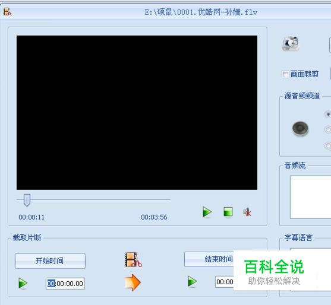
Task: Stop the video preview playback
Action: [228, 212]
